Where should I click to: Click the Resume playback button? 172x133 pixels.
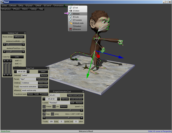click(x=64, y=106)
